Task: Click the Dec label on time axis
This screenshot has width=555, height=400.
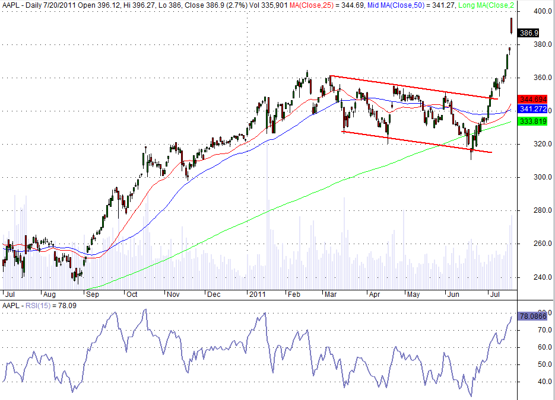Action: [214, 295]
